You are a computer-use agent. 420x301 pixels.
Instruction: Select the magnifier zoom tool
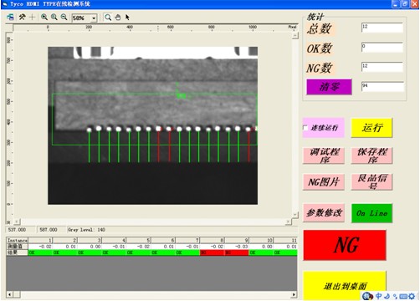tap(108, 18)
